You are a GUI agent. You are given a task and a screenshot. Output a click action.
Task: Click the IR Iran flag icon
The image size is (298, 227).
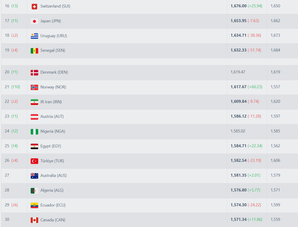tap(34, 102)
